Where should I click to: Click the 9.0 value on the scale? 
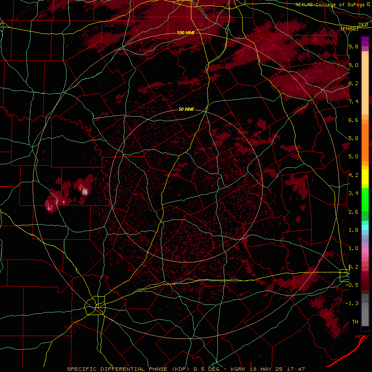point(353,65)
